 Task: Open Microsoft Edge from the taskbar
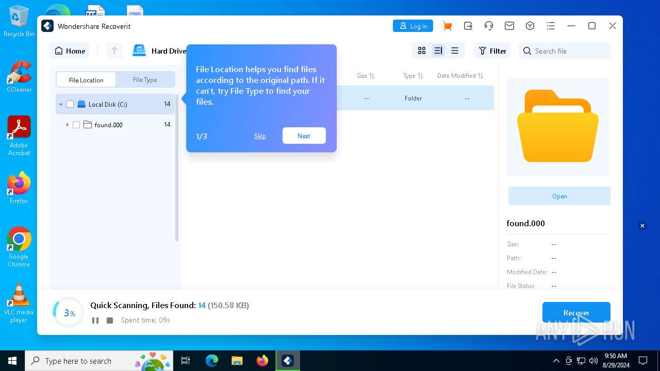coord(212,361)
